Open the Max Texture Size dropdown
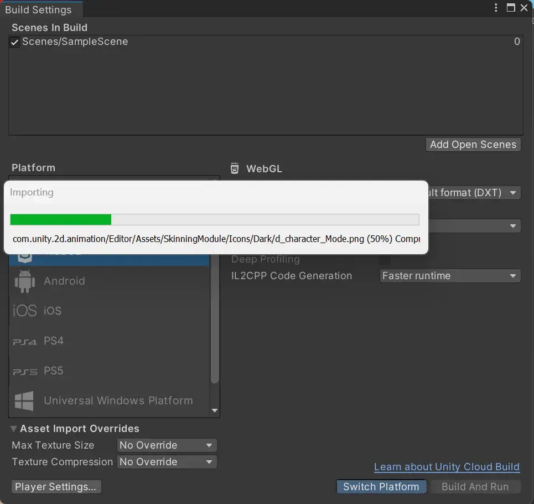The image size is (534, 504). click(167, 445)
